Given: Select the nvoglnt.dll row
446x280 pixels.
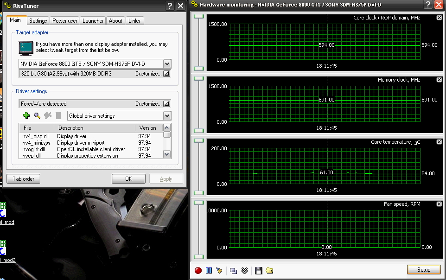Looking at the screenshot, I should click(x=91, y=149).
